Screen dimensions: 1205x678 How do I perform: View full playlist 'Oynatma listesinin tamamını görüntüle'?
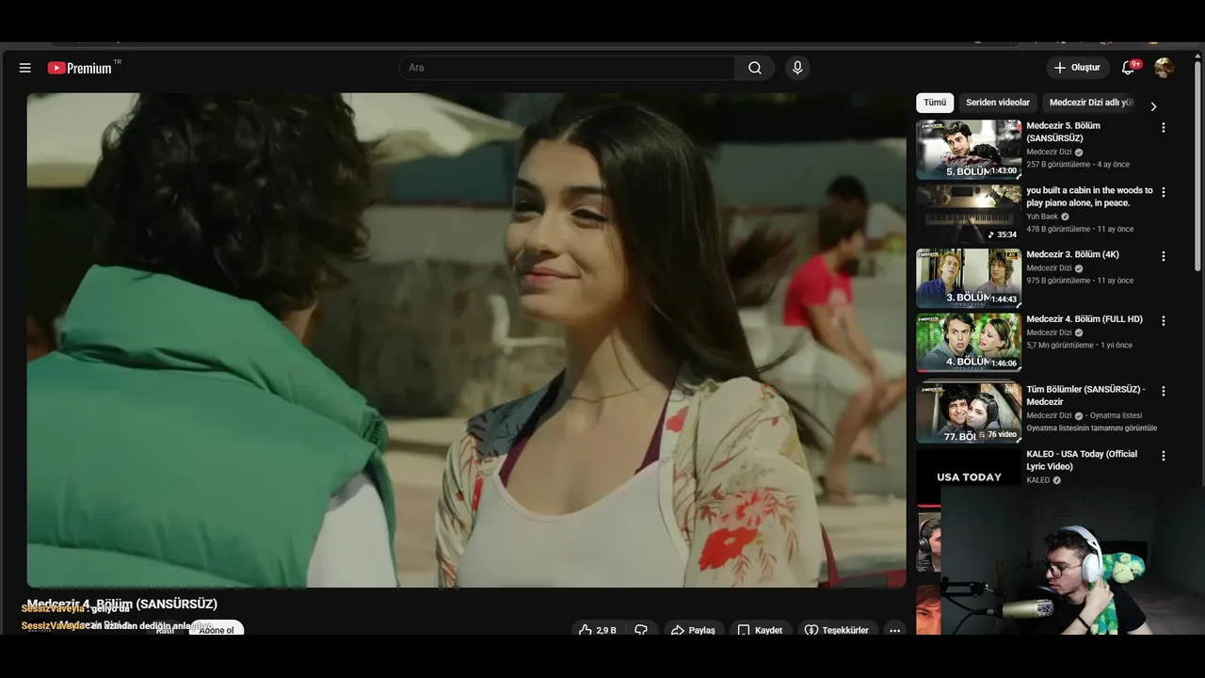1091,428
